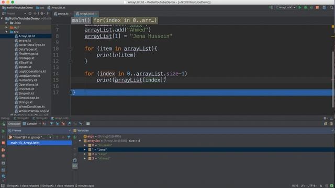335x188 pixels.
Task: Click the main() breadcrumb
Action: pos(81,20)
